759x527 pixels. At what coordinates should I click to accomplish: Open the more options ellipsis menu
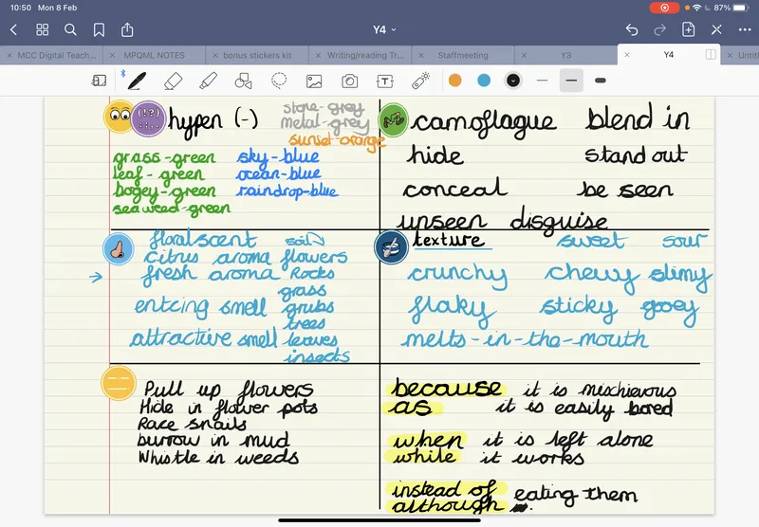click(x=744, y=30)
